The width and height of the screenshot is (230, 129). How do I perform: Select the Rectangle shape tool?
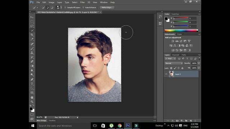click(x=32, y=93)
